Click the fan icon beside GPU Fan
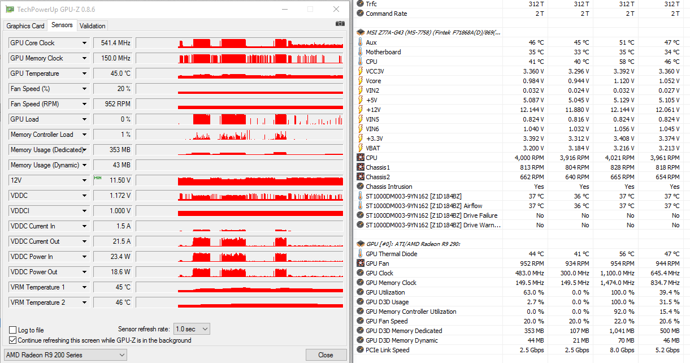 point(361,263)
